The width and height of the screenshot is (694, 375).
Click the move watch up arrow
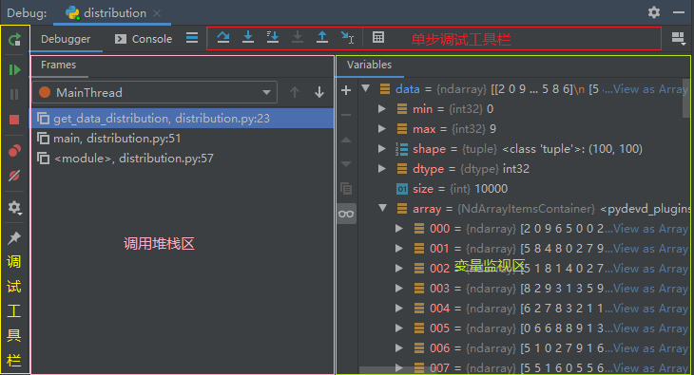click(x=346, y=141)
